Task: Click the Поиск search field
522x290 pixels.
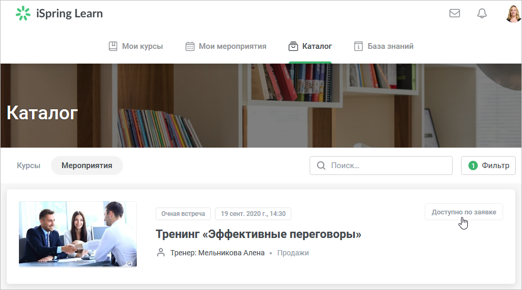Action: tap(381, 165)
